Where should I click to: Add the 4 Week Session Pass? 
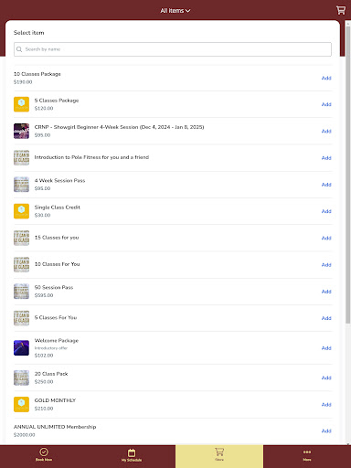coord(326,185)
